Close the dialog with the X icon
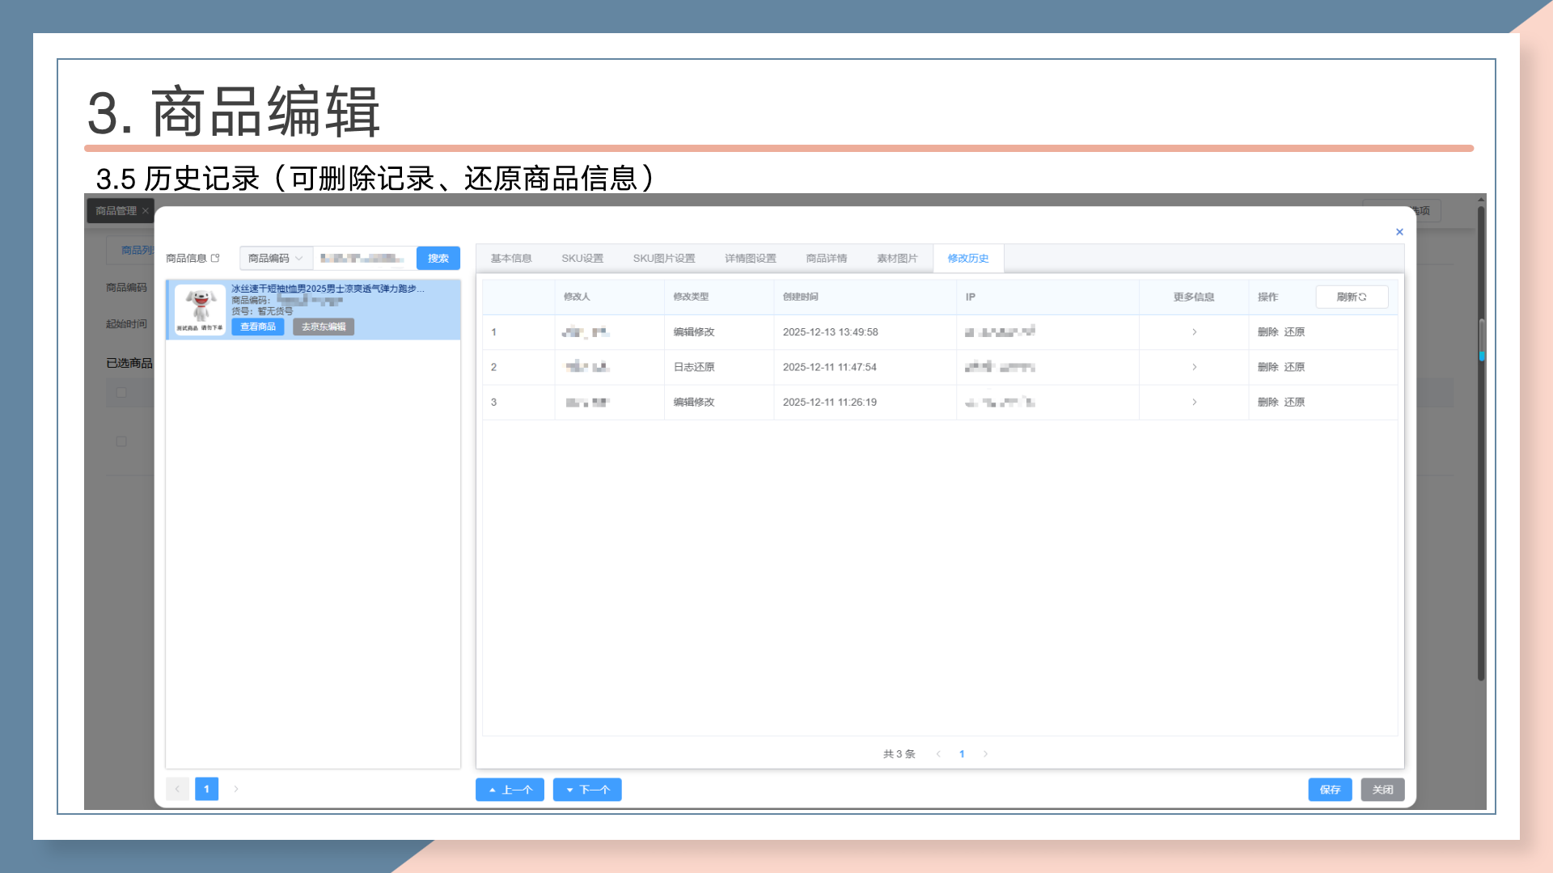 1399,232
